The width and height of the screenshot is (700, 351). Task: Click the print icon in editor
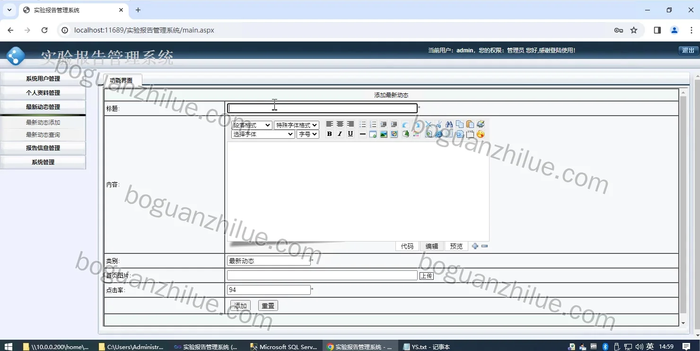(x=481, y=124)
